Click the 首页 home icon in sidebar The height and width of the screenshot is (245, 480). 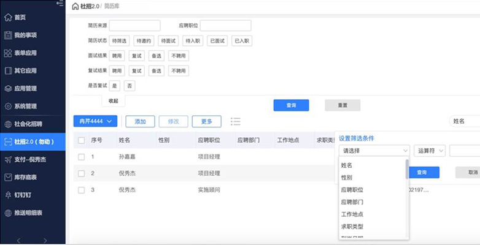(x=8, y=18)
